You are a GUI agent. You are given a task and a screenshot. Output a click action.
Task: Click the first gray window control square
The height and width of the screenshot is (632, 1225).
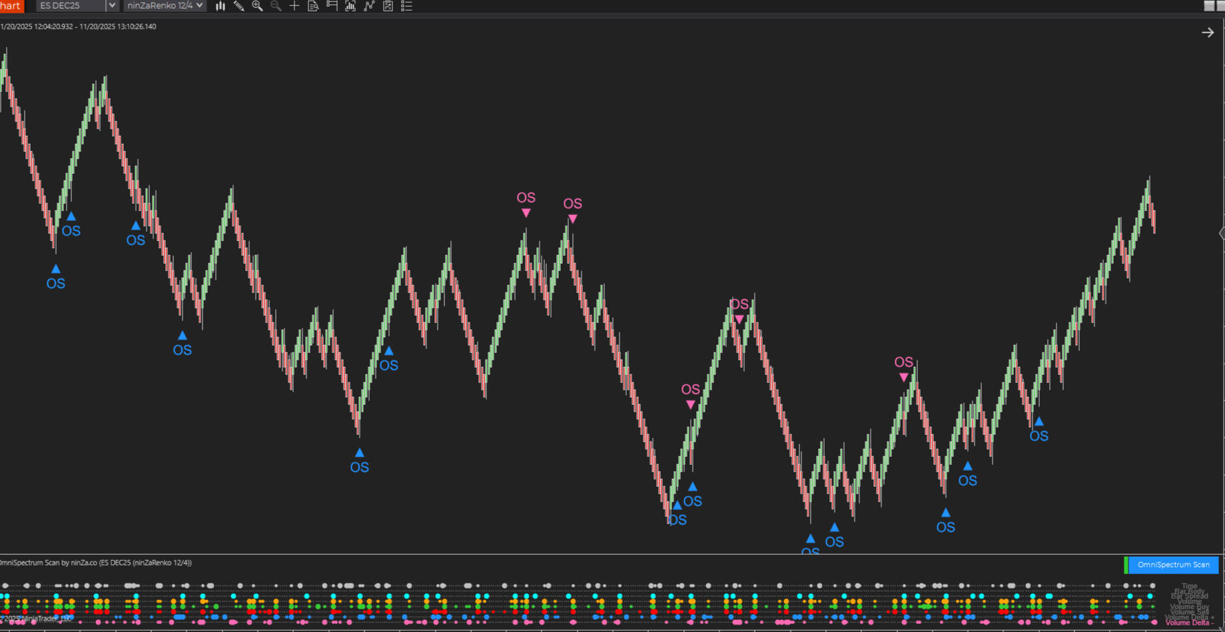tap(1209, 6)
